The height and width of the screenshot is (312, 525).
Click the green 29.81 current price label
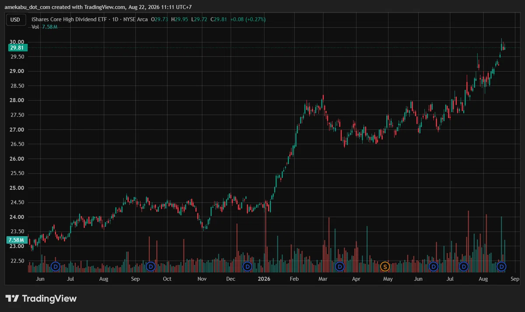point(17,48)
